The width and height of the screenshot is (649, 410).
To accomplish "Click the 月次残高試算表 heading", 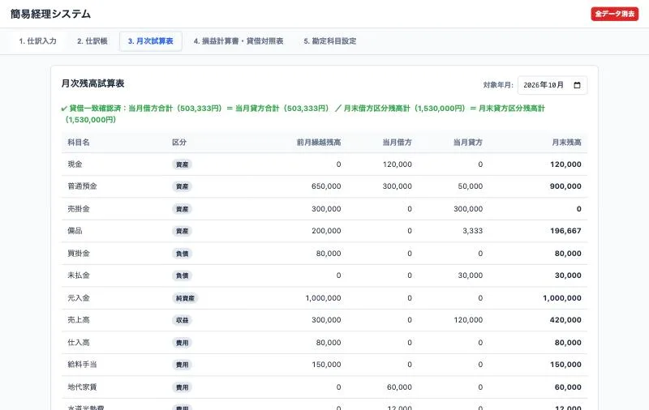I will click(92, 83).
